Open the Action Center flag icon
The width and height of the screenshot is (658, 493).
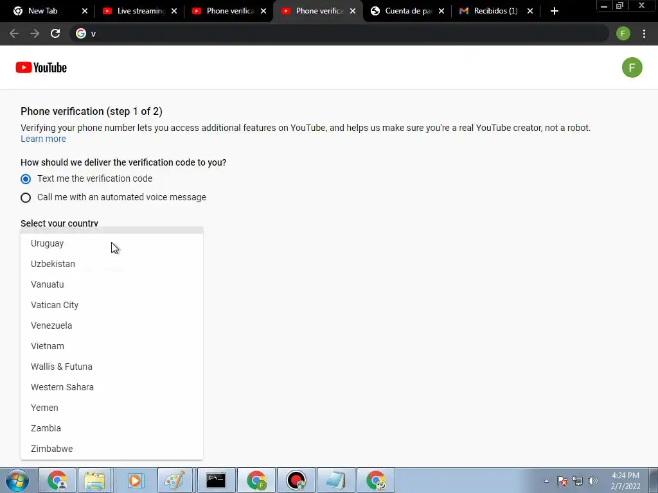(x=562, y=481)
